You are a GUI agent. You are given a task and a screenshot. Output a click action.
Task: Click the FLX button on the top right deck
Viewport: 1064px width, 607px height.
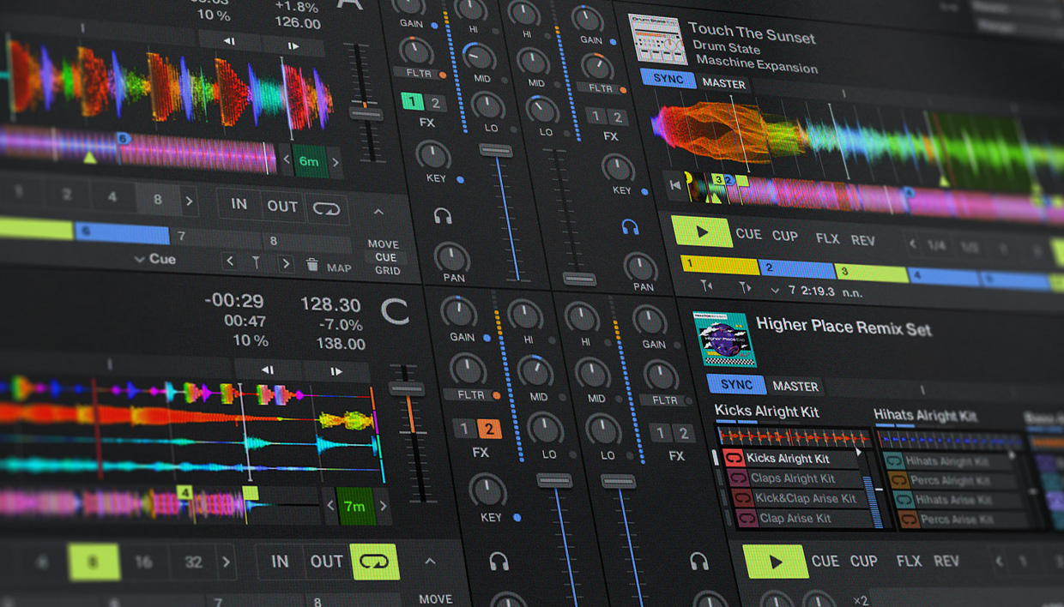827,238
